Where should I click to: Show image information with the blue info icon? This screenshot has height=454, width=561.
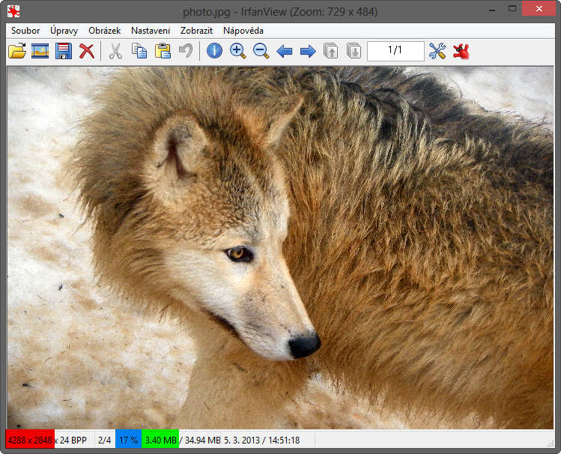215,51
